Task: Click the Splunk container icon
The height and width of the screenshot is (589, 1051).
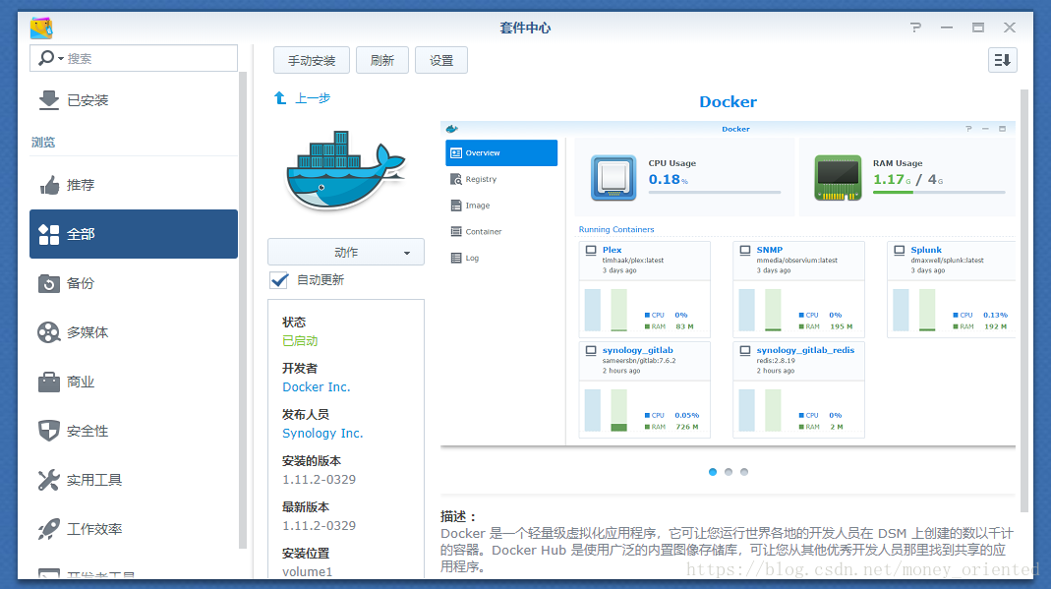Action: point(900,250)
